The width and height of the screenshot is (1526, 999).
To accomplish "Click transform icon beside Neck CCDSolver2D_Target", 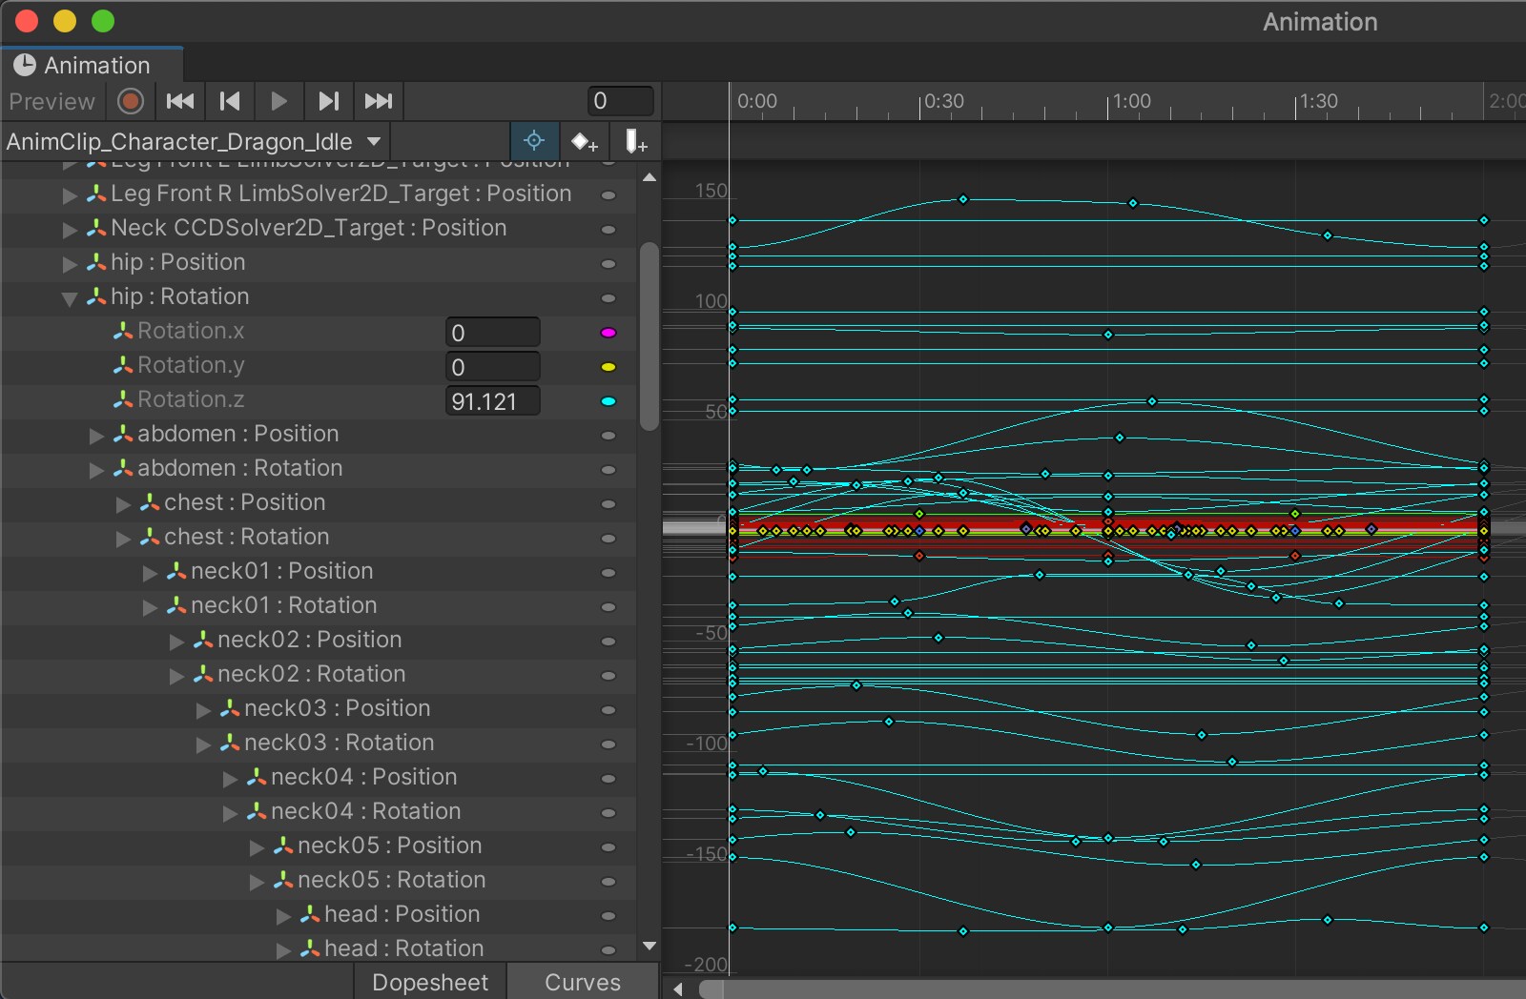I will tap(96, 228).
